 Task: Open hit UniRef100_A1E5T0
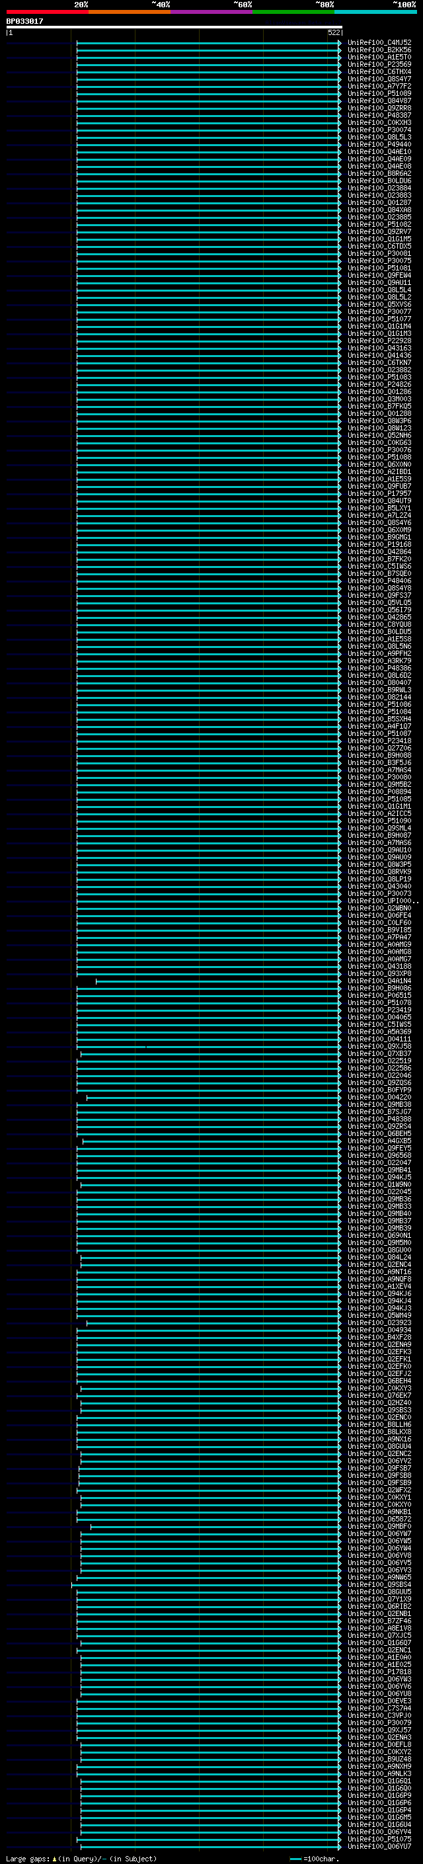379,57
